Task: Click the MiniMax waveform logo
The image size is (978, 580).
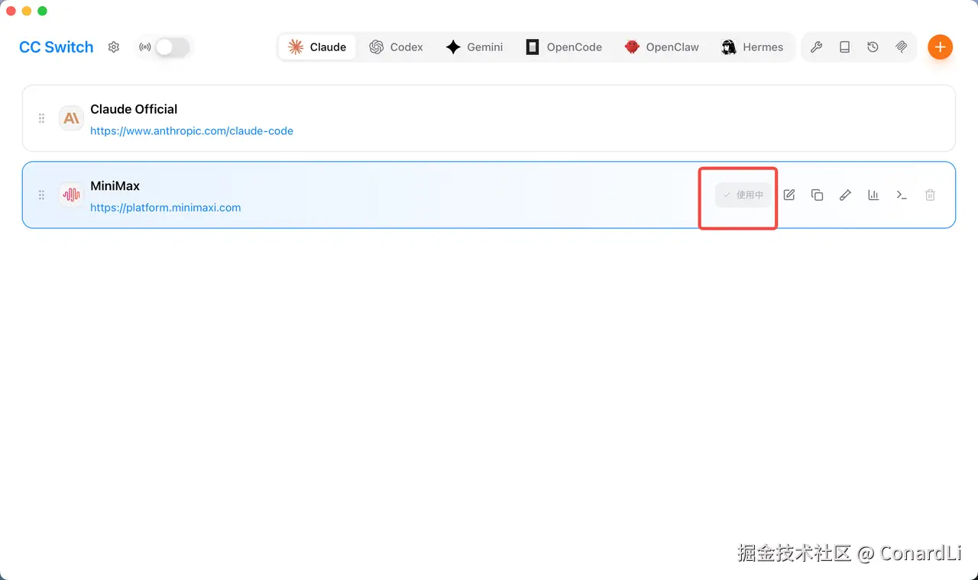Action: tap(71, 195)
